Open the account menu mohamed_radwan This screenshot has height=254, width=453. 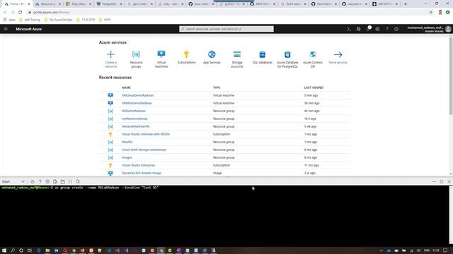429,29
